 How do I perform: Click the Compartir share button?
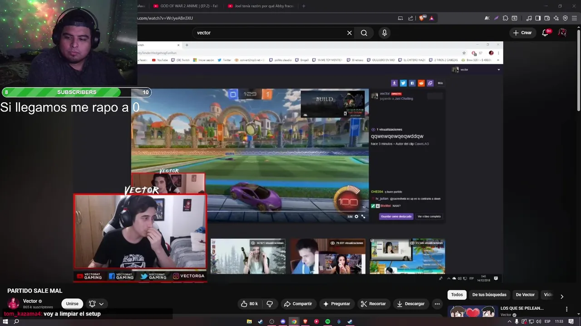tap(298, 304)
